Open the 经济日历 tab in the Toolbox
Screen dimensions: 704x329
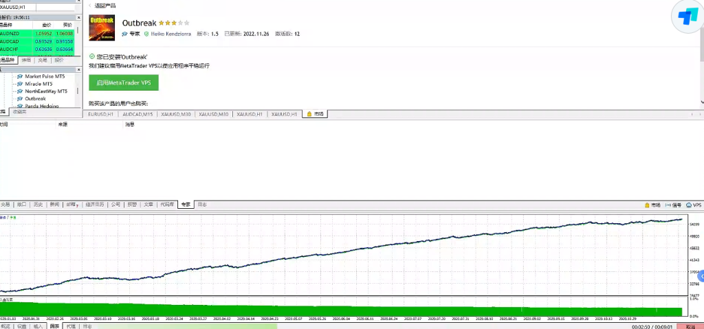tap(95, 205)
